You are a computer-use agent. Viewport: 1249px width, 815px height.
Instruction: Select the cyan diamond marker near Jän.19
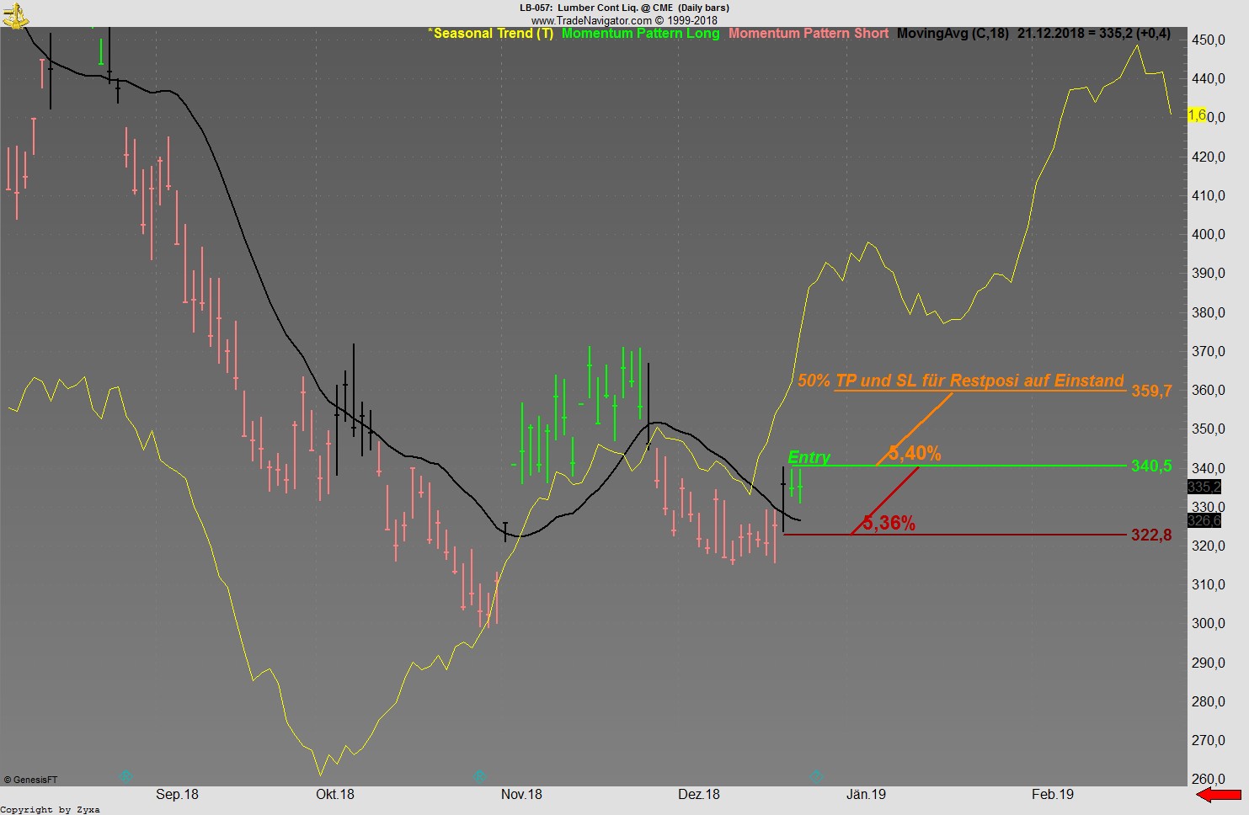816,776
